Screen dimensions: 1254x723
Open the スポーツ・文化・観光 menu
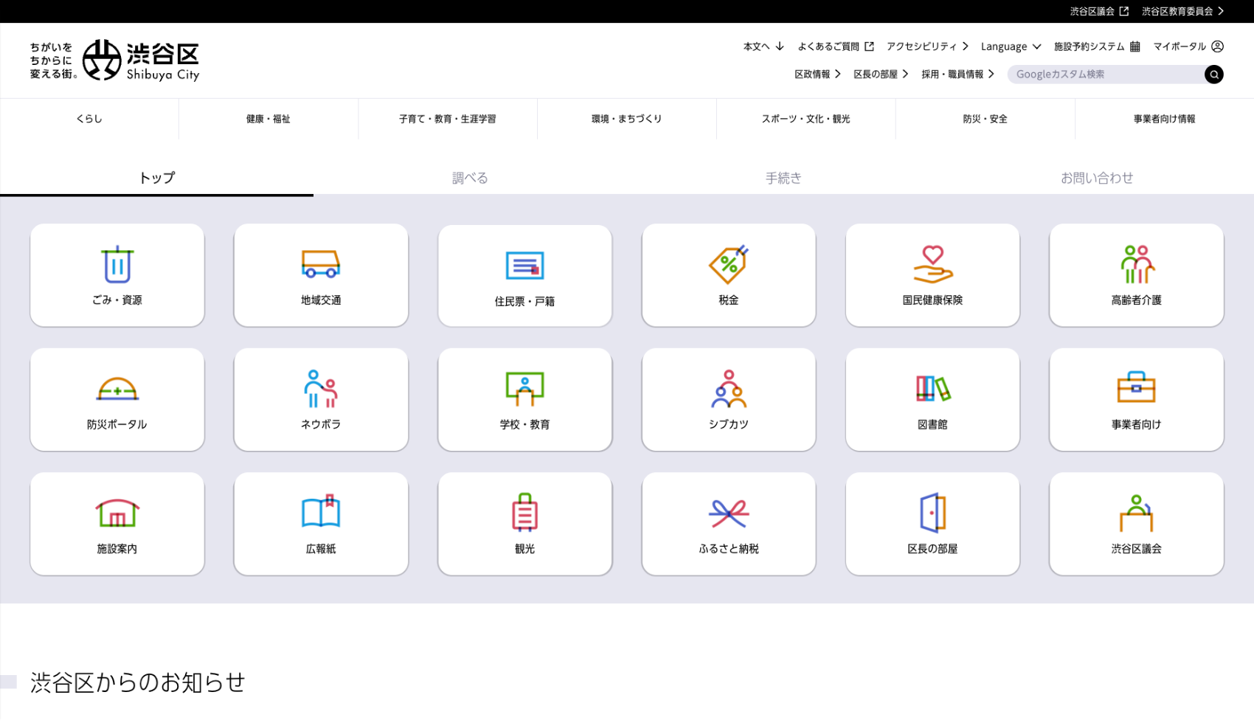pos(806,119)
